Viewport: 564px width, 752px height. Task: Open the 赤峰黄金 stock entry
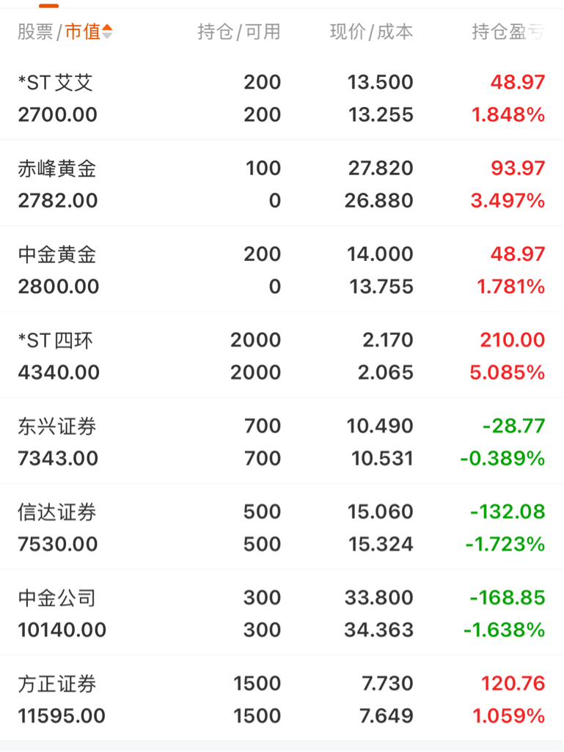282,183
